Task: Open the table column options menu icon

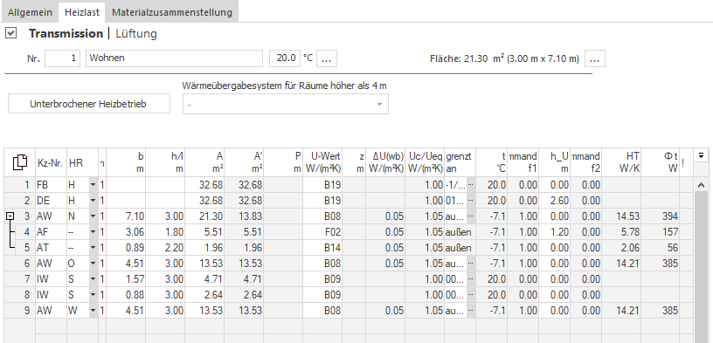Action: point(701,156)
